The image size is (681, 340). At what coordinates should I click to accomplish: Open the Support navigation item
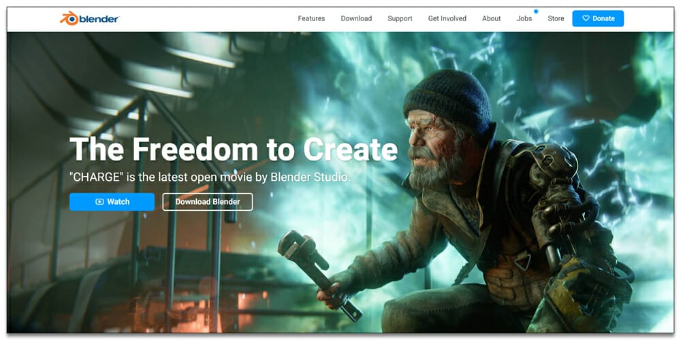pyautogui.click(x=400, y=18)
